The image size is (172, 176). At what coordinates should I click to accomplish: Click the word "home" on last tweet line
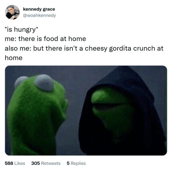coord(13,58)
